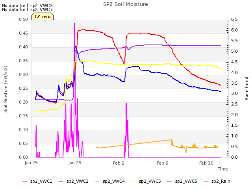
Task: Click the 0.45 left axis tick label
Action: 24,33
